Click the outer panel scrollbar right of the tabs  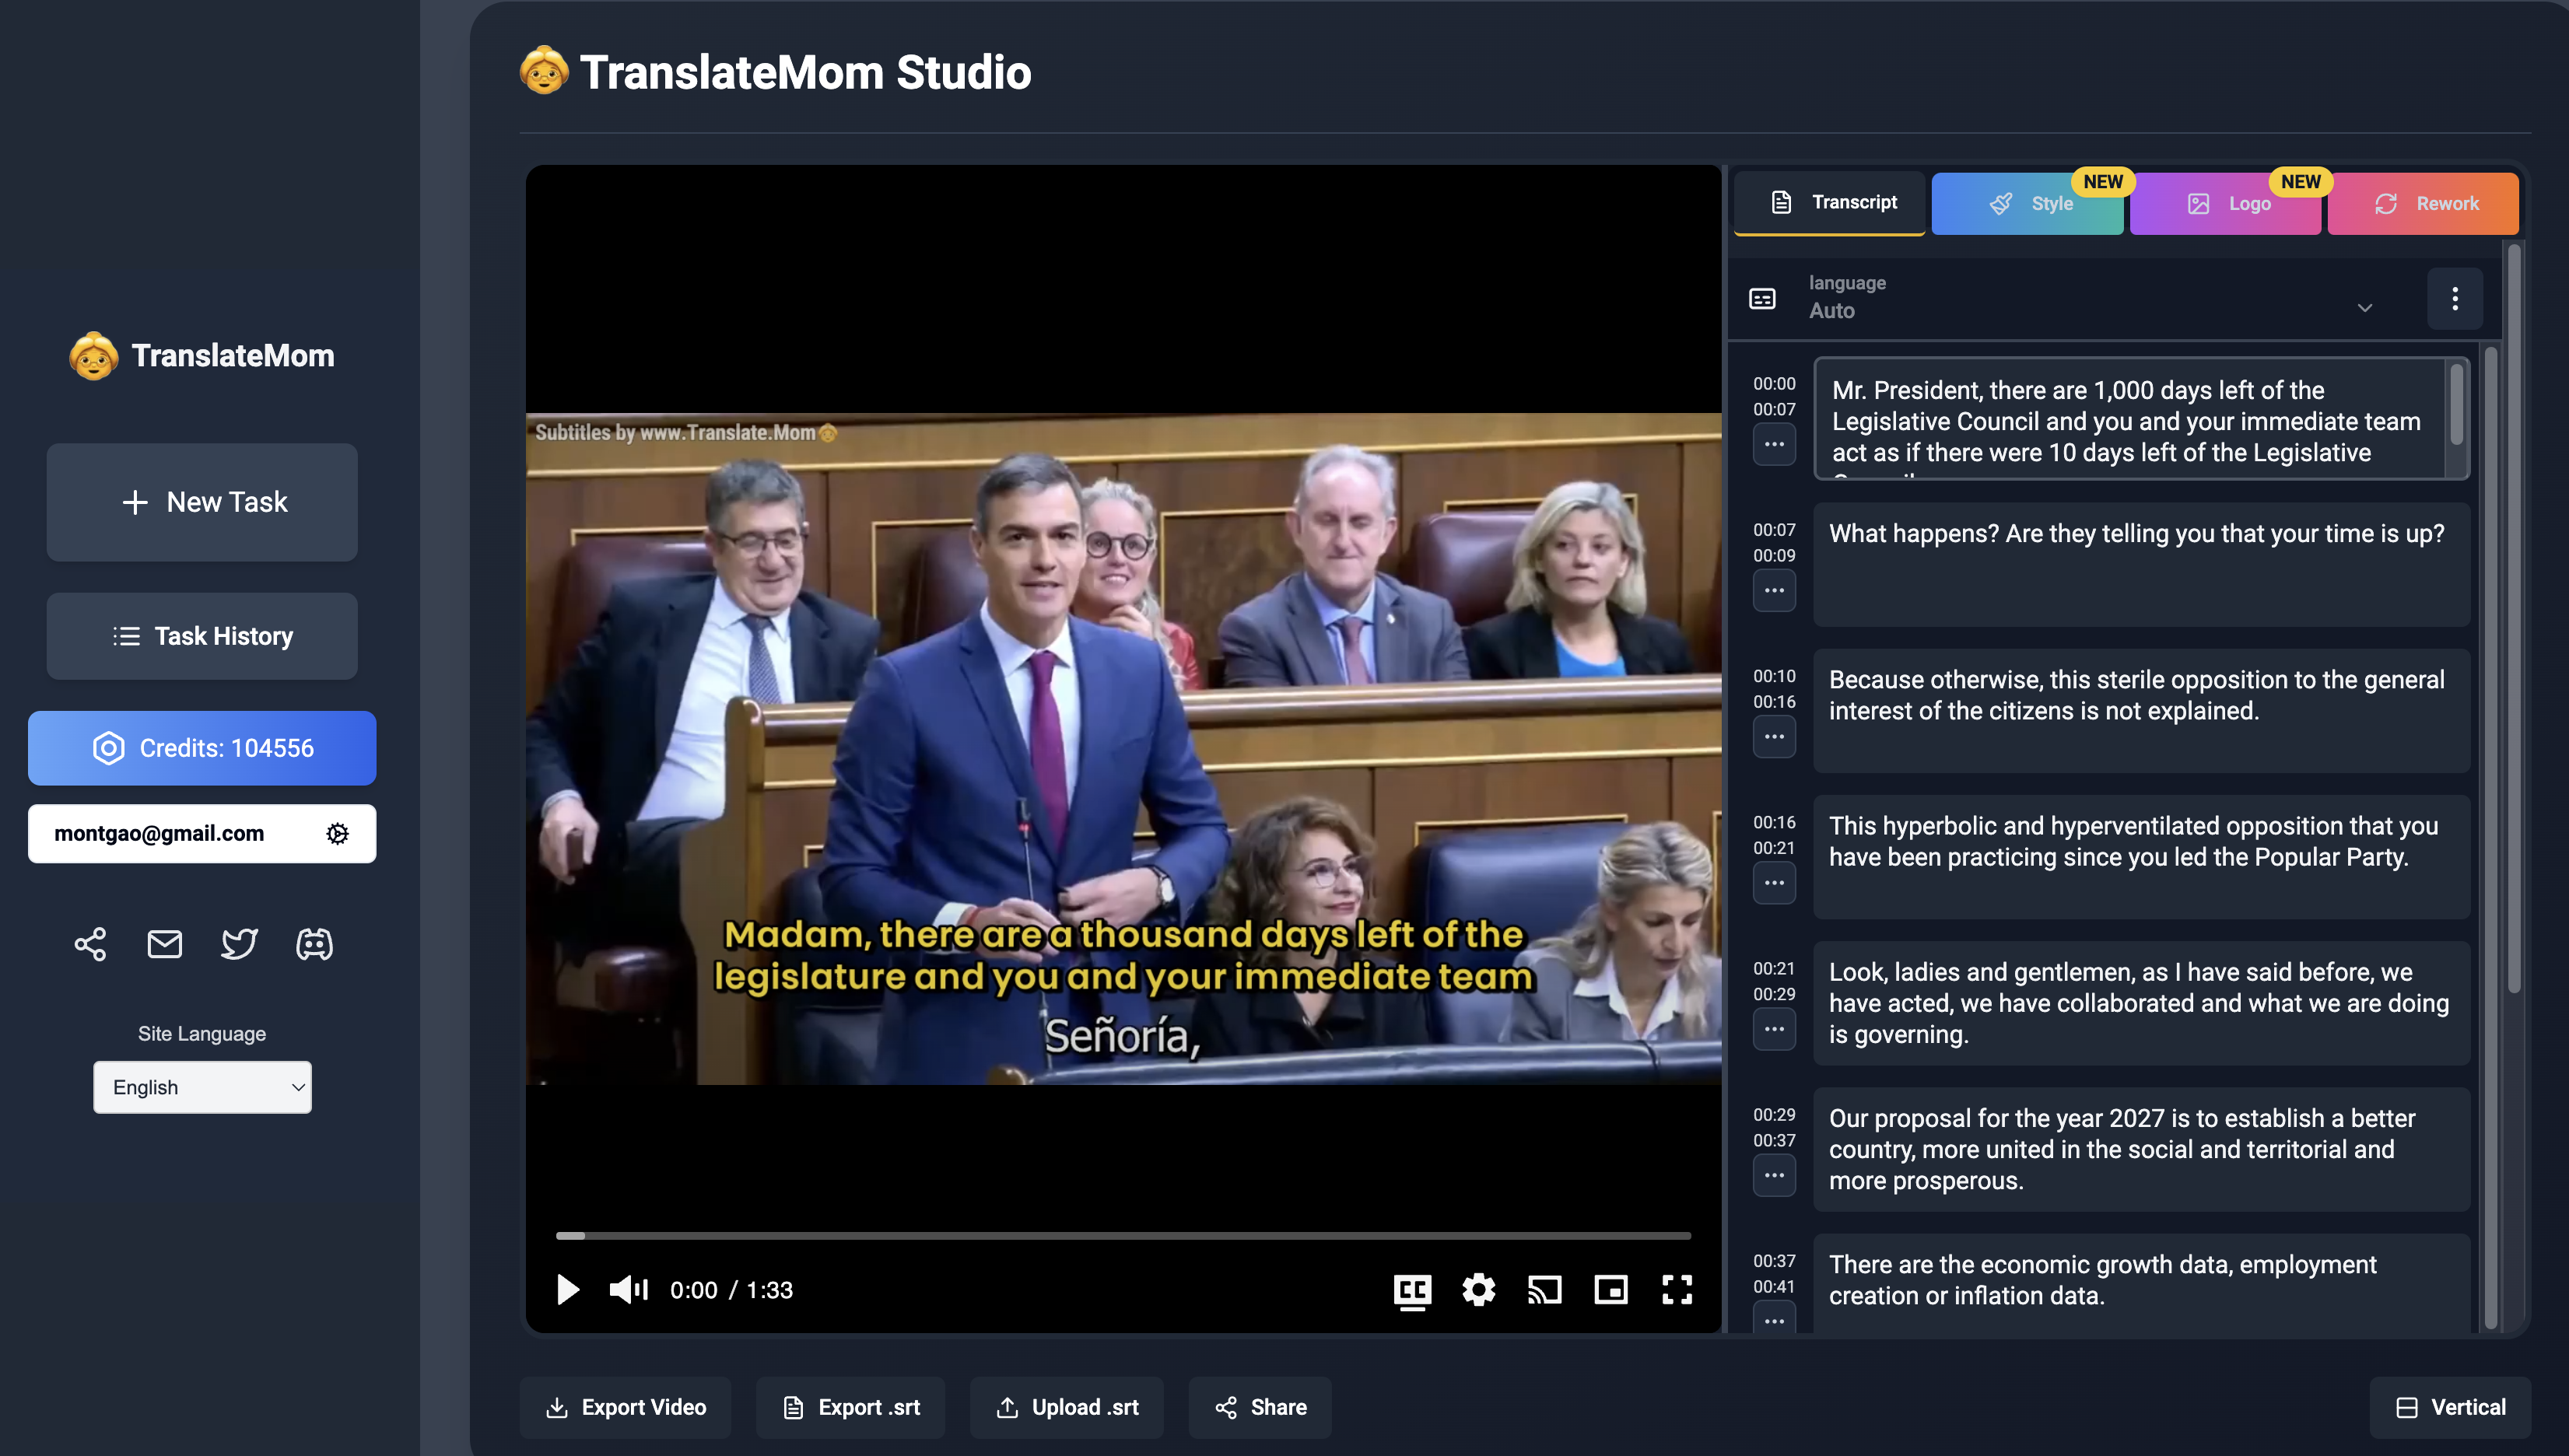[x=2514, y=620]
